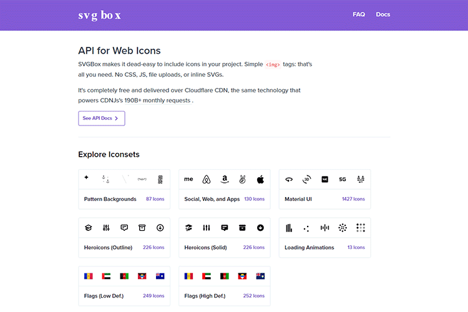Open the Pattern Backgrounds iconset

point(110,199)
